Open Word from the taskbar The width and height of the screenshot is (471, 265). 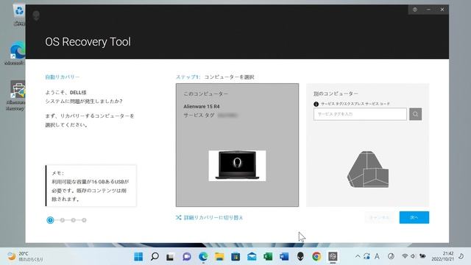(x=284, y=257)
